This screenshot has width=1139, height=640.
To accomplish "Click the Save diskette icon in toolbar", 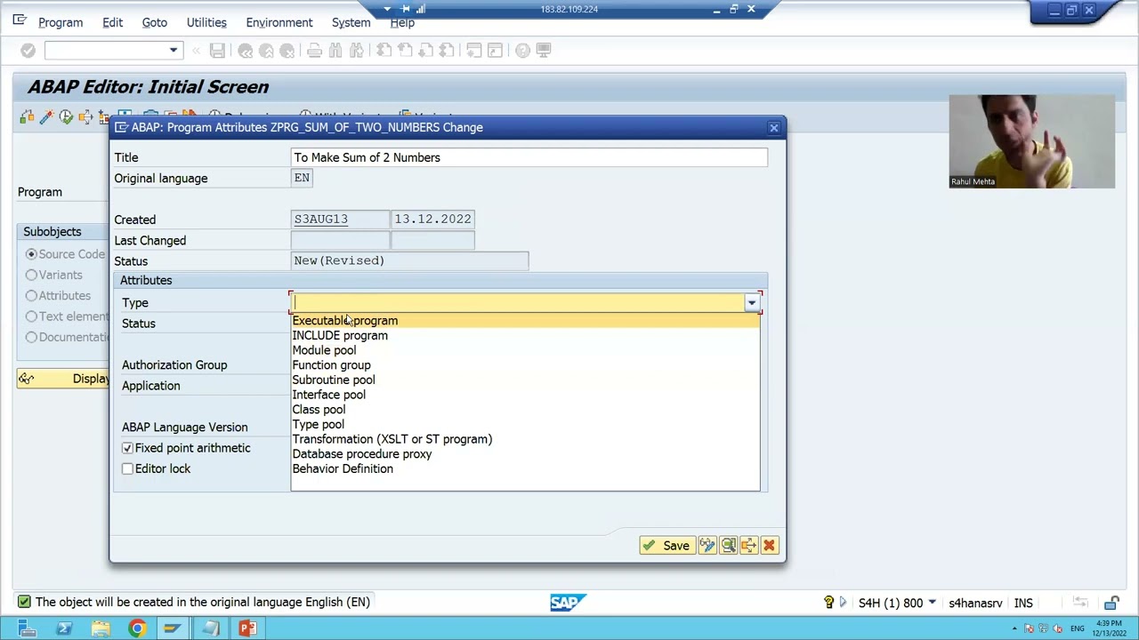I will pos(217,51).
